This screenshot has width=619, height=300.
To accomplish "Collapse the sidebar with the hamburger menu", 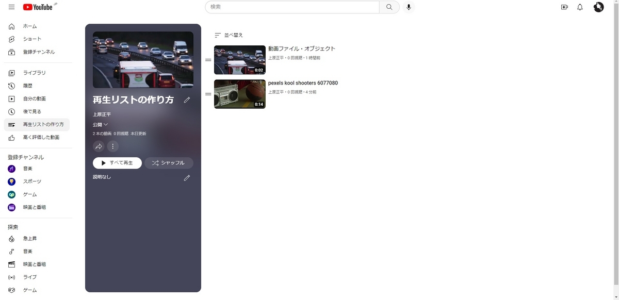I will 11,7.
